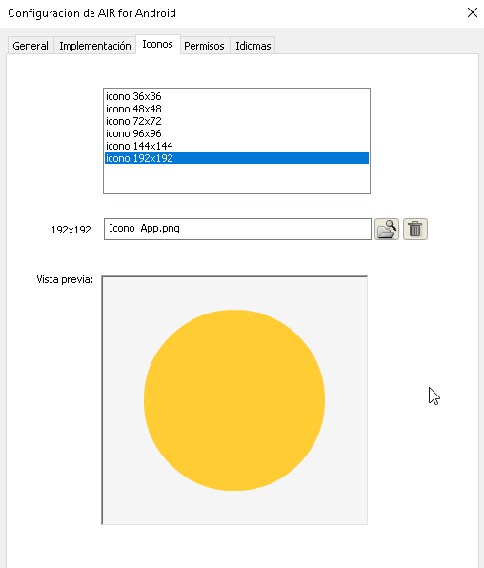Select icono 36x36 in the list

(236, 96)
